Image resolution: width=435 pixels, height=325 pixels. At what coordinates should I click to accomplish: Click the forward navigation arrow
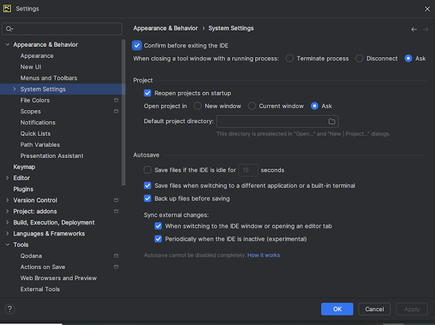426,29
